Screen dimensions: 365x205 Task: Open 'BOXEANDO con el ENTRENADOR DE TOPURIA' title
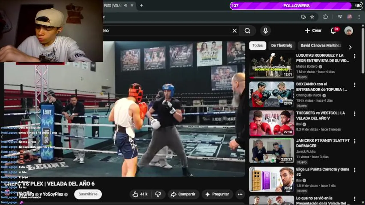pyautogui.click(x=322, y=87)
